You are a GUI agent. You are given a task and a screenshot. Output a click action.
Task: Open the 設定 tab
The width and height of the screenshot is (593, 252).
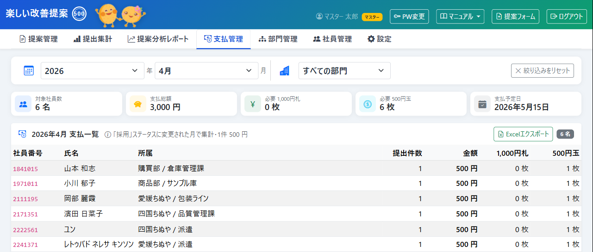(380, 39)
